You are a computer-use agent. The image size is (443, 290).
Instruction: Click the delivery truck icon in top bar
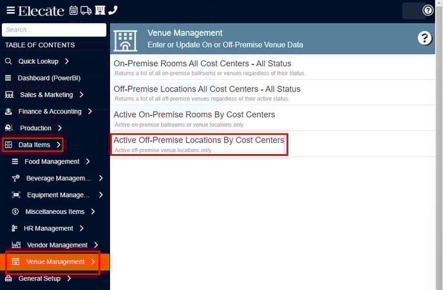pos(86,10)
